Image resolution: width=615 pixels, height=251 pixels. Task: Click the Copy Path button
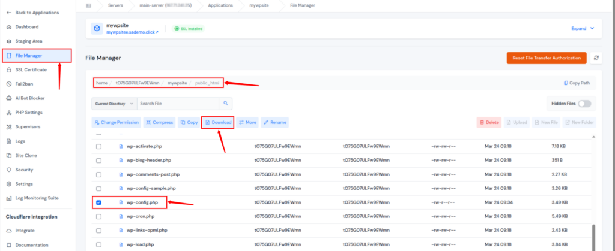click(576, 83)
